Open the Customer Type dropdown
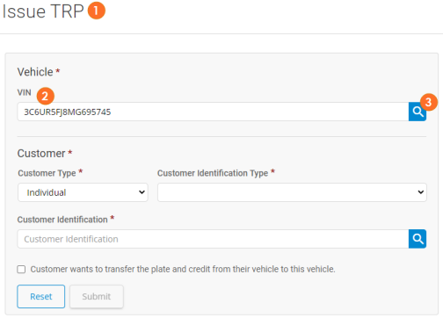Image resolution: width=443 pixels, height=318 pixels. pos(83,192)
